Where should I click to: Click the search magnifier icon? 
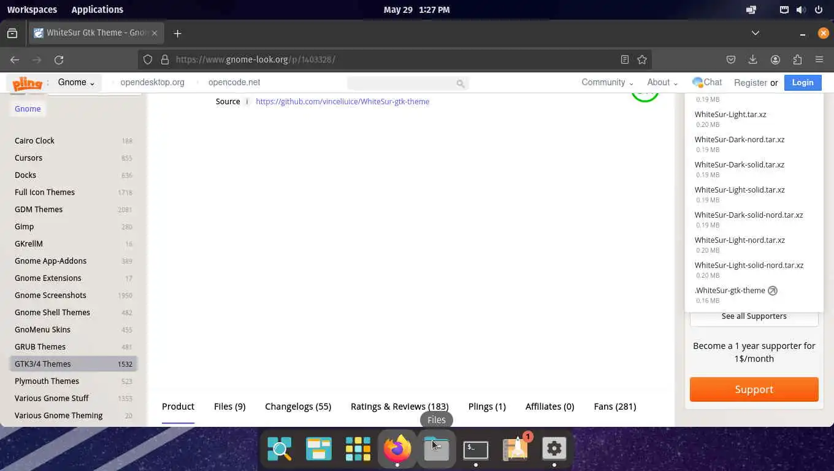coord(461,83)
